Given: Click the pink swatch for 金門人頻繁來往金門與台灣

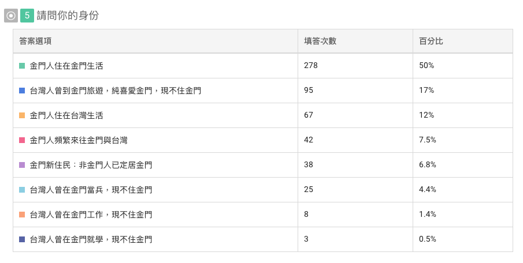Looking at the screenshot, I should click(x=22, y=140).
